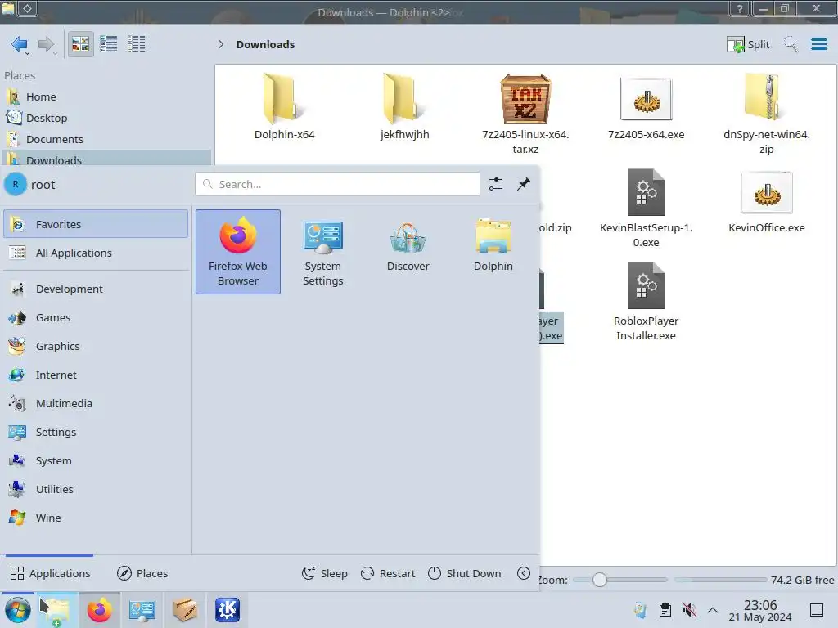
Task: Select the KevinOffice.exe file
Action: click(x=766, y=201)
